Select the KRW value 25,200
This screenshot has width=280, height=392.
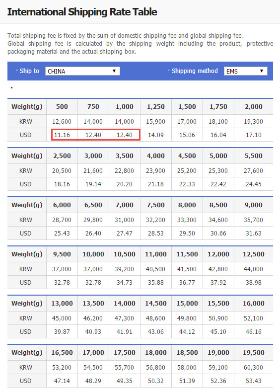point(187,171)
